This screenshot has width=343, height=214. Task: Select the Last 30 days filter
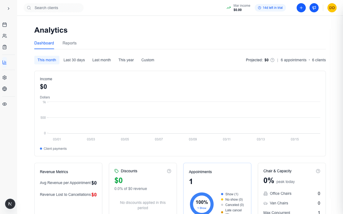pos(74,60)
